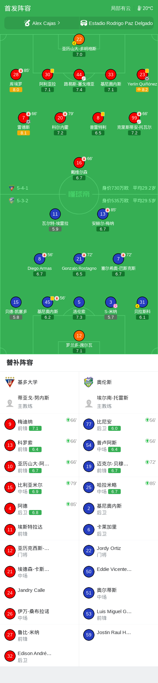Open the 奥伦斯 team crest in the substitutes section
This screenshot has height=683, width=158.
pyautogui.click(x=89, y=382)
